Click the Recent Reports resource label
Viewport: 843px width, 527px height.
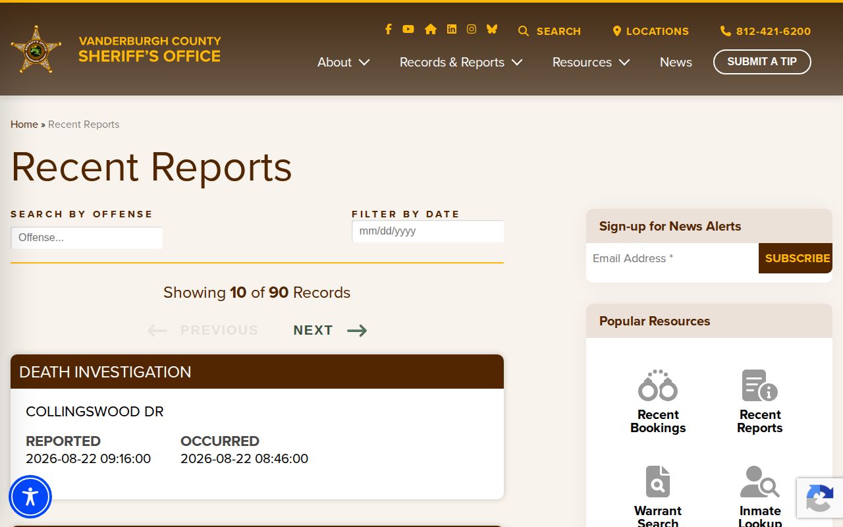pos(760,421)
